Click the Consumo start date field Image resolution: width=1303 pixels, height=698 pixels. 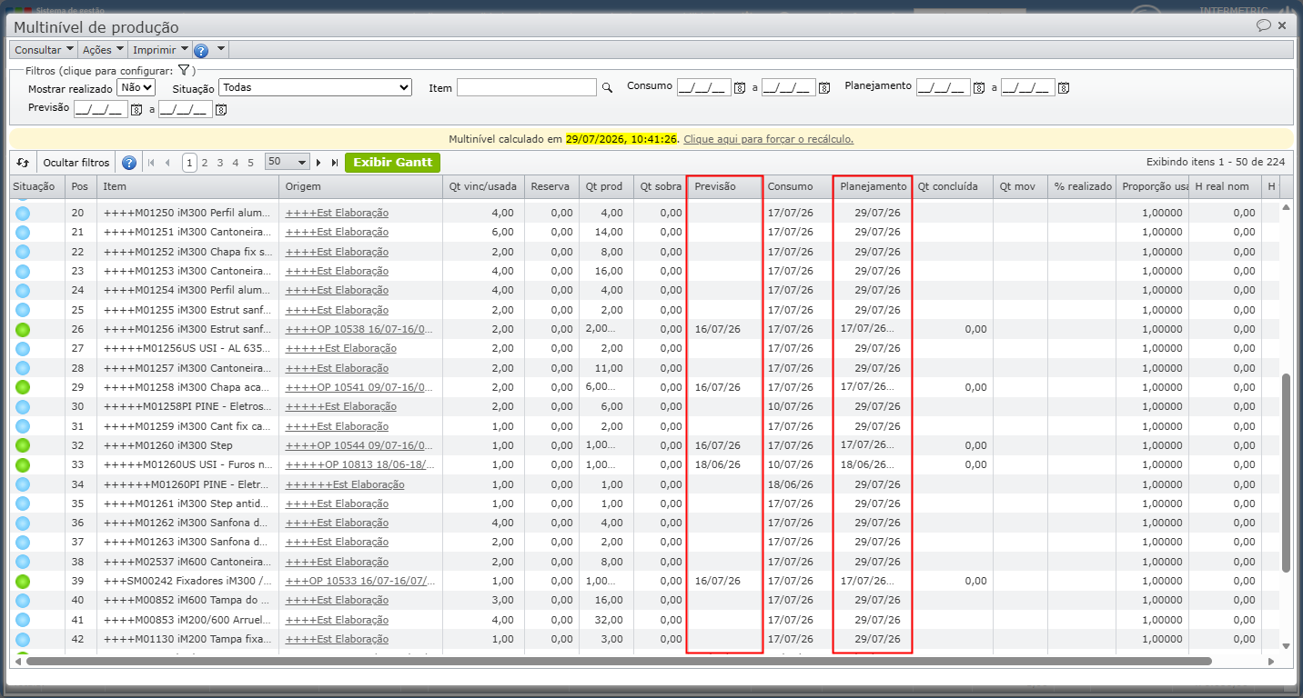[x=703, y=87]
